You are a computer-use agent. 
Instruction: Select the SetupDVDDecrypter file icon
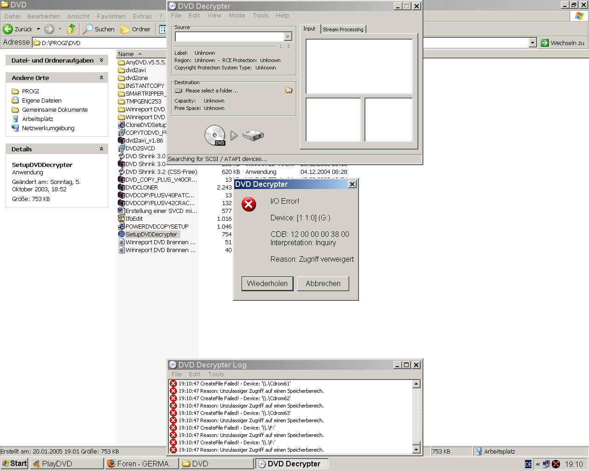121,234
